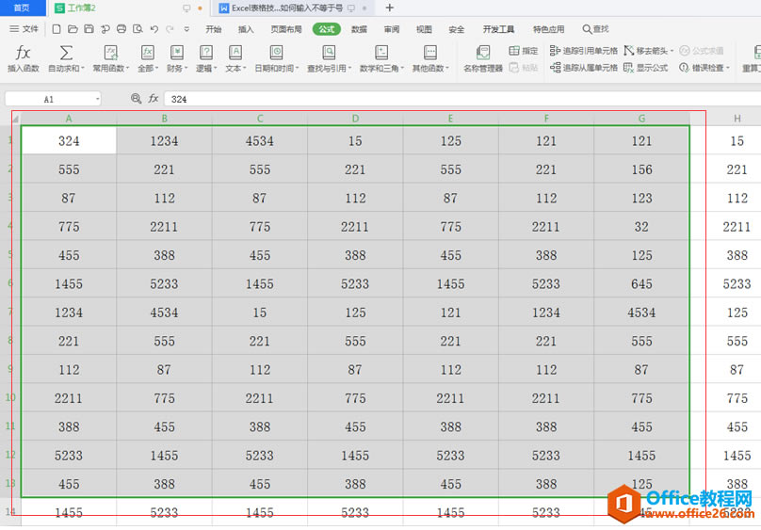Open the 页面布局 ribbon tab
The height and width of the screenshot is (530, 761).
pos(286,29)
